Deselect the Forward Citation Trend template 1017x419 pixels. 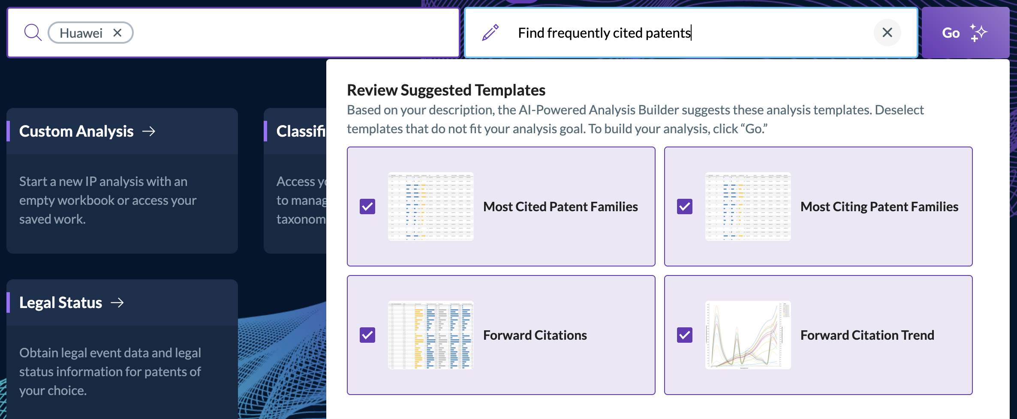click(x=685, y=335)
